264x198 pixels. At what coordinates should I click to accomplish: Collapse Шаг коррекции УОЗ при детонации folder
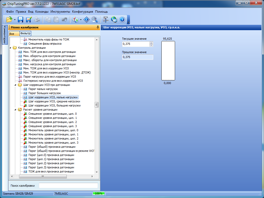tap(16, 85)
